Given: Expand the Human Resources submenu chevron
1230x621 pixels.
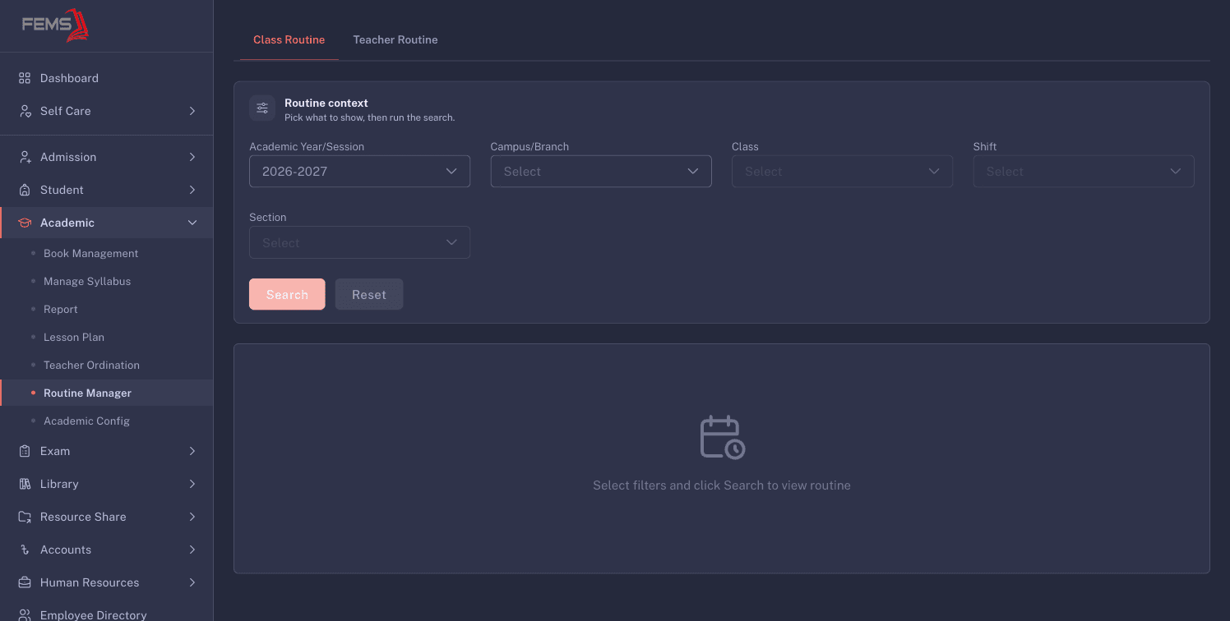Looking at the screenshot, I should pyautogui.click(x=192, y=582).
